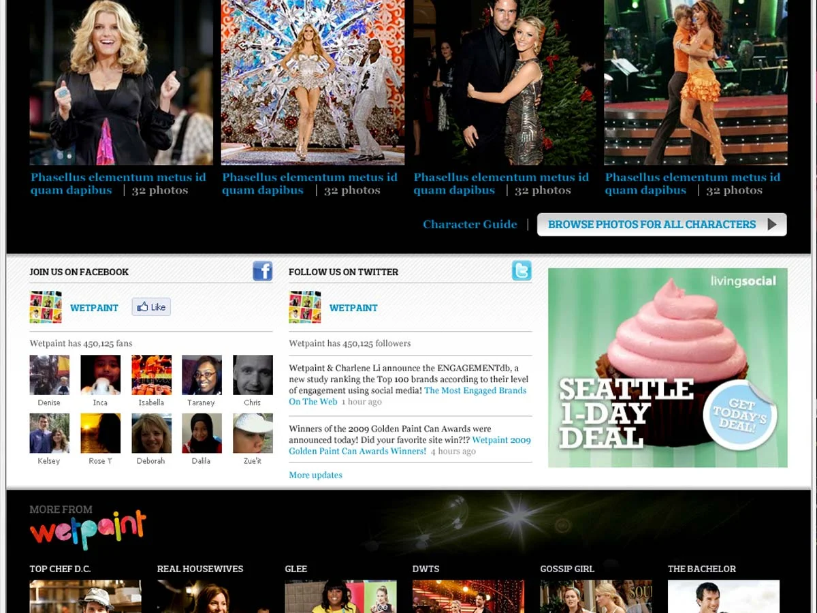Viewport: 817px width, 613px height.
Task: Open photo of blonde woman in black jacket
Action: click(x=121, y=82)
